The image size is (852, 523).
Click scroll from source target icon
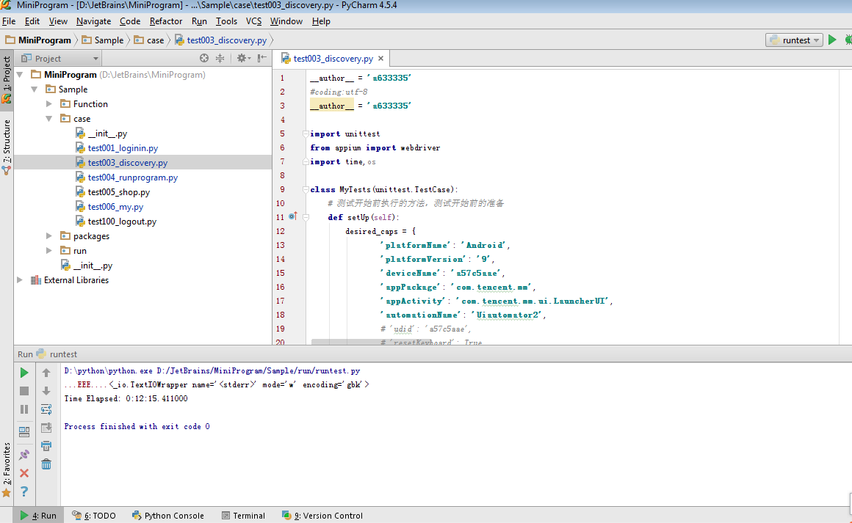pyautogui.click(x=203, y=58)
